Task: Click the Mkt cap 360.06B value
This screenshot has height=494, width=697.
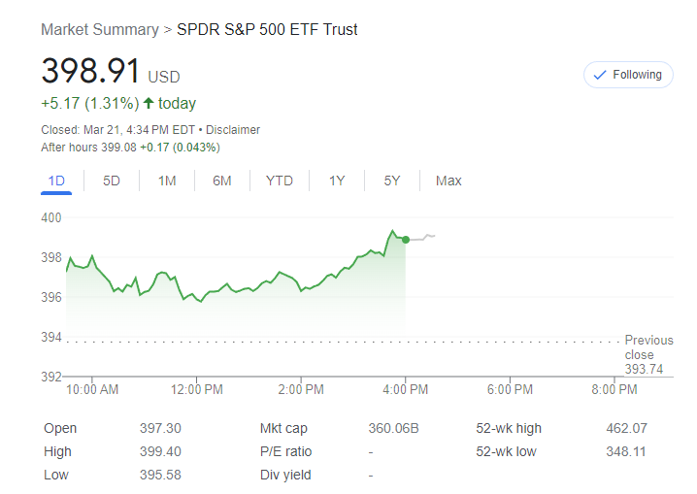Action: (393, 428)
